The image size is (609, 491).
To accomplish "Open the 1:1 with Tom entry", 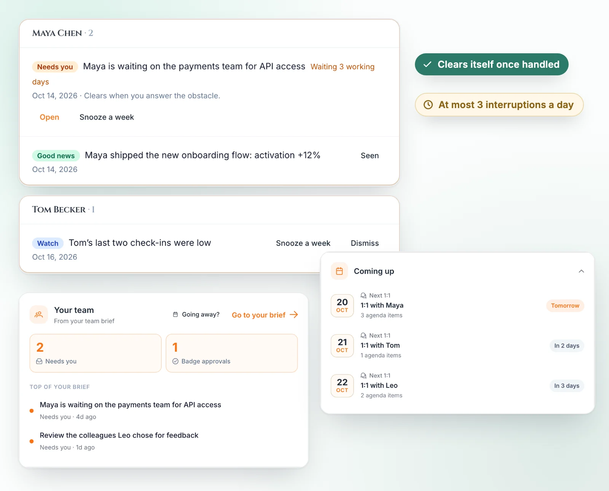I will click(x=458, y=346).
